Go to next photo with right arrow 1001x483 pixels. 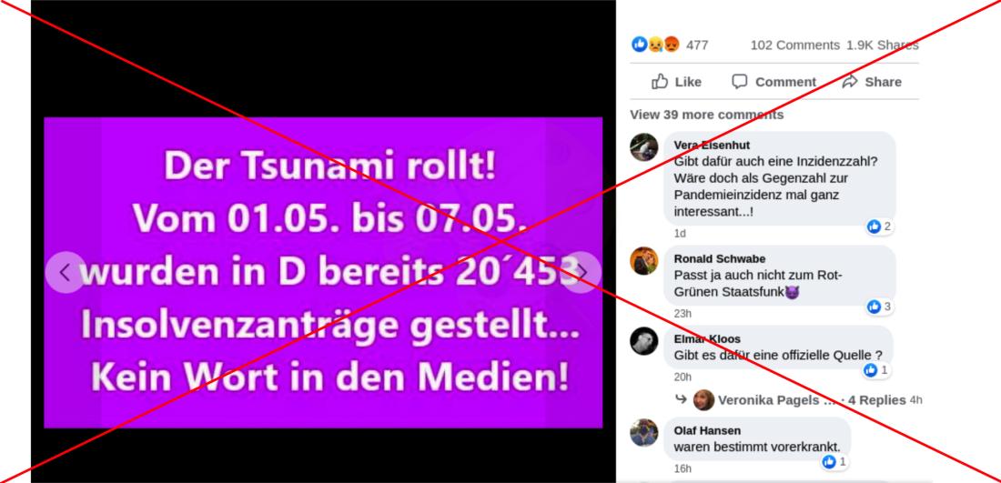(581, 273)
